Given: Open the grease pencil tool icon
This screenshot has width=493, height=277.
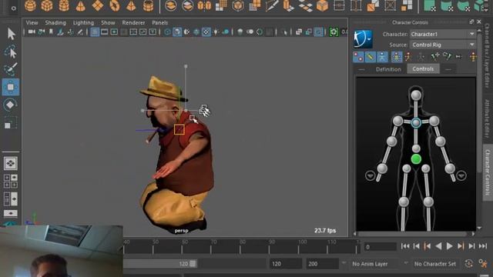Looking at the screenshot, I should pos(80,32).
